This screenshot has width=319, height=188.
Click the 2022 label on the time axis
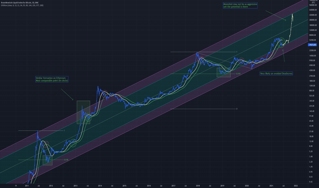click(x=296, y=186)
